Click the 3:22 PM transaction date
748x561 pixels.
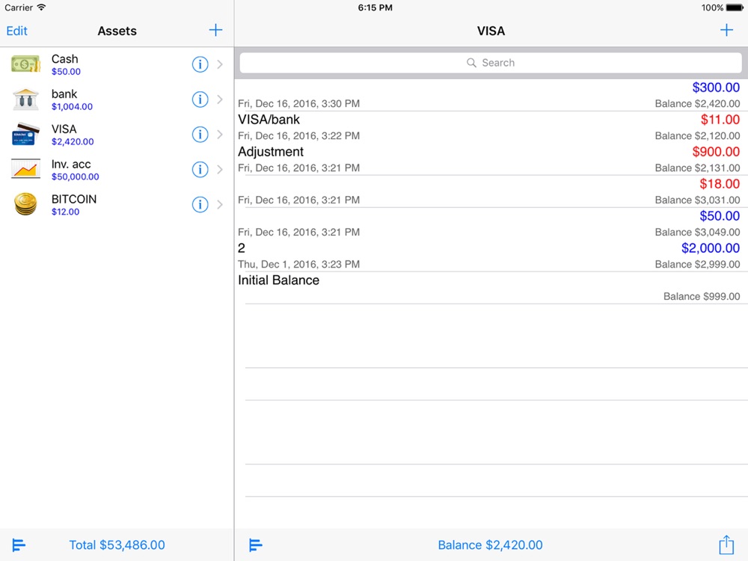click(x=298, y=136)
